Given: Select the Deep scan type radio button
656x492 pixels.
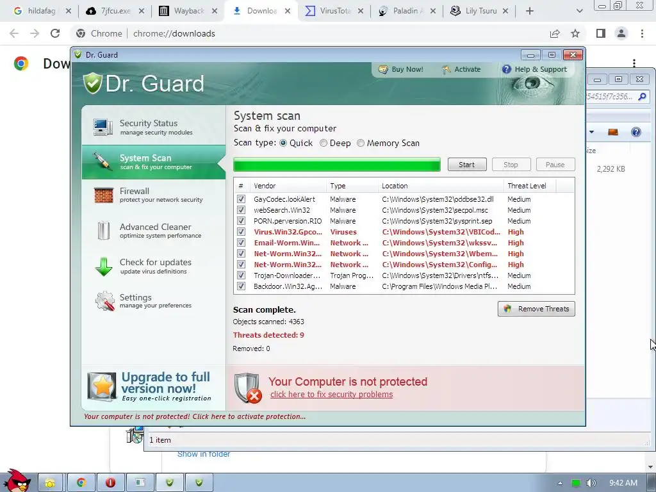Looking at the screenshot, I should pos(324,143).
